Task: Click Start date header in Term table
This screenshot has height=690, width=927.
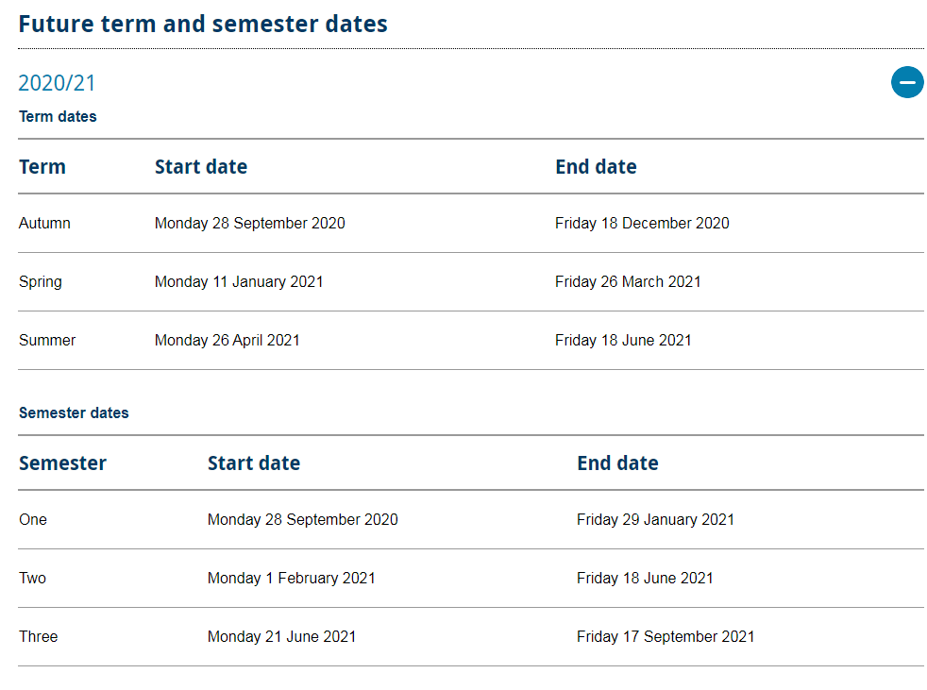Action: click(x=201, y=167)
